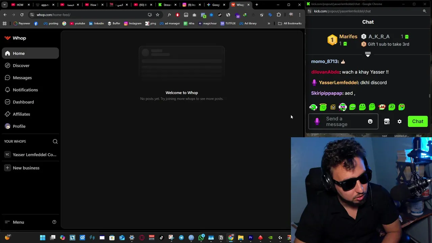Open the linkedin bookmark
The width and height of the screenshot is (432, 243).
coord(96,23)
